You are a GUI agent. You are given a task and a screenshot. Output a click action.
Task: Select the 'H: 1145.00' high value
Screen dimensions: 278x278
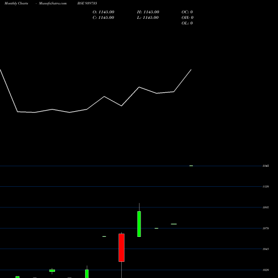click(148, 12)
